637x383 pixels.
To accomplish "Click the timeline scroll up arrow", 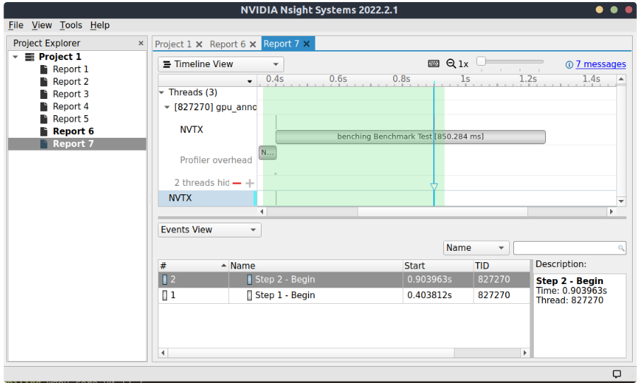I will pos(621,79).
